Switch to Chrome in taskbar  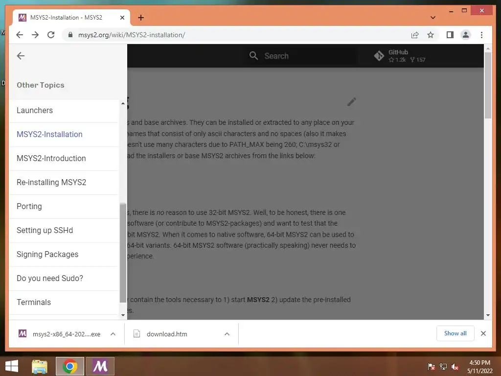[x=69, y=366]
